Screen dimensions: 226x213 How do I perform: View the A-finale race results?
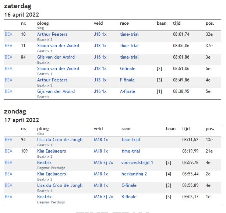tap(128, 91)
